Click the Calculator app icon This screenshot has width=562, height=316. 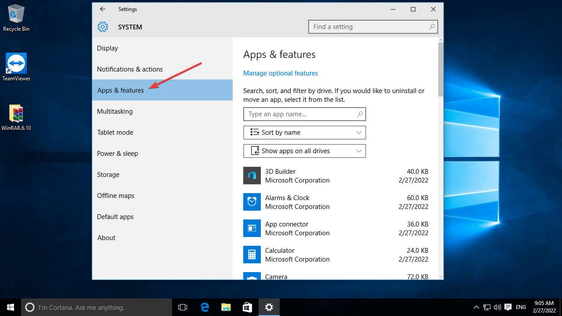point(252,255)
